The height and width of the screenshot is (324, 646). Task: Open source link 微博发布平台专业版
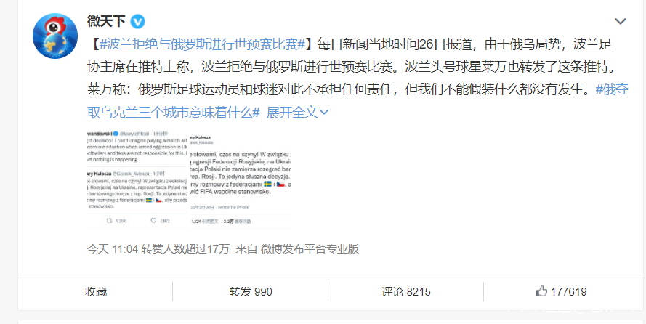(x=310, y=249)
